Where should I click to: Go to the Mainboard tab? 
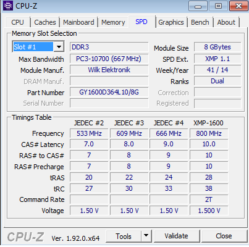click(x=78, y=22)
